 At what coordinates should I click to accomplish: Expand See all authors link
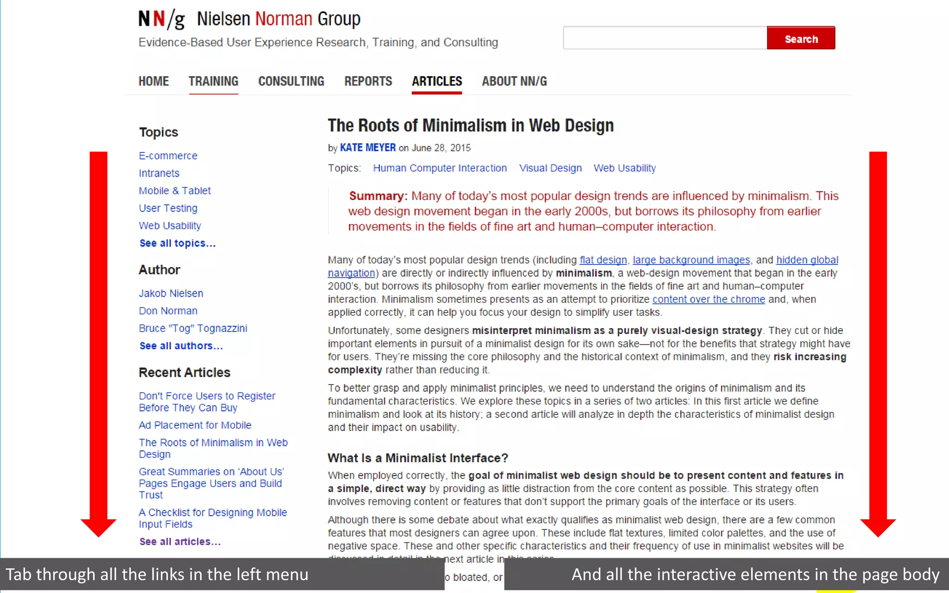coord(181,346)
